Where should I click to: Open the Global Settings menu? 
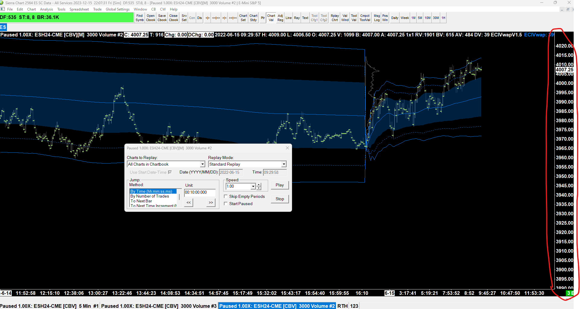click(118, 9)
